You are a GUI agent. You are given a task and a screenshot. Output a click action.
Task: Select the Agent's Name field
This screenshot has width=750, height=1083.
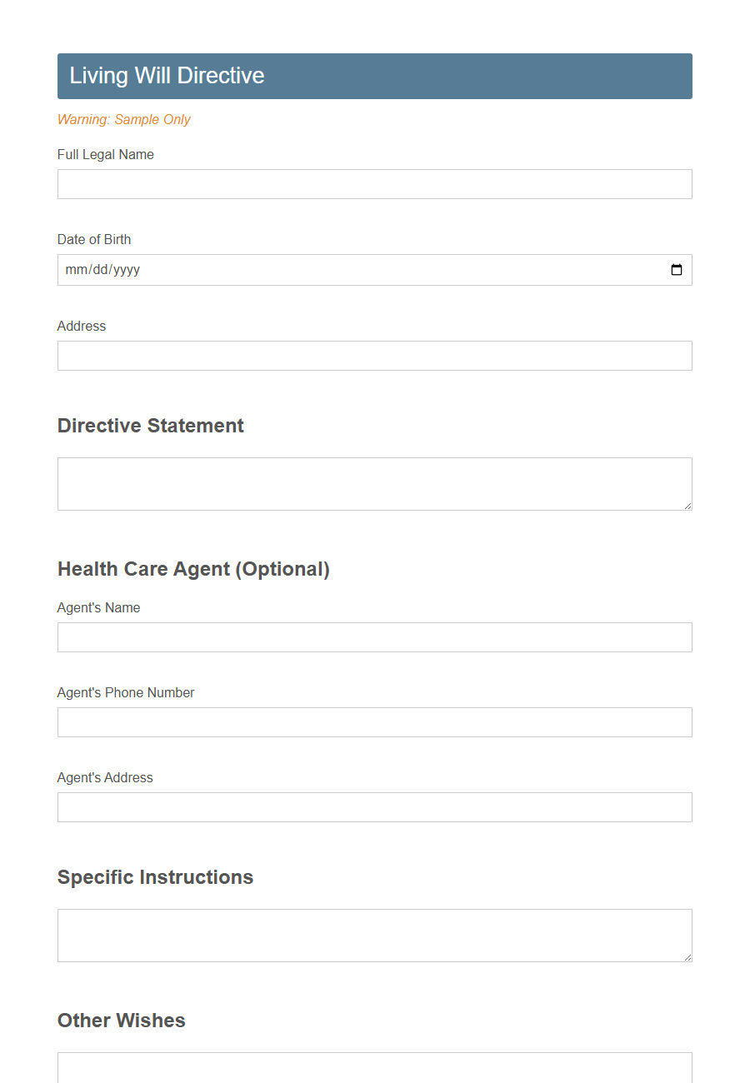click(374, 637)
